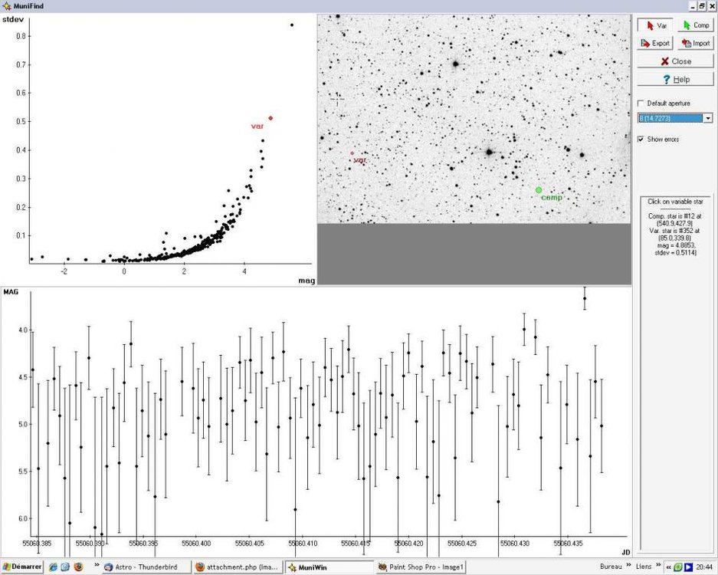Open the aperture dropdown showing 8 (14.7273)
This screenshot has height=575, width=718.
click(708, 118)
